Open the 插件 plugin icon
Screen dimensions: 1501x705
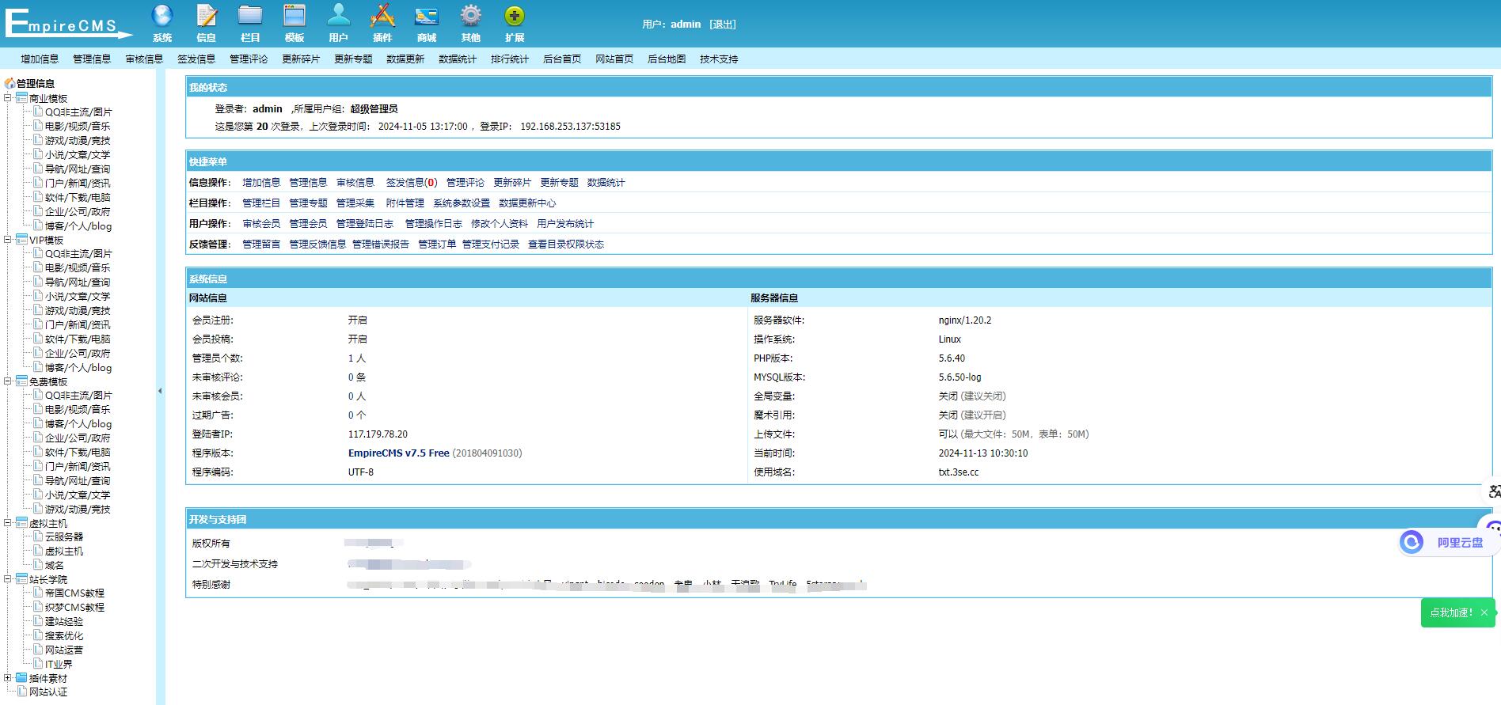(x=382, y=17)
